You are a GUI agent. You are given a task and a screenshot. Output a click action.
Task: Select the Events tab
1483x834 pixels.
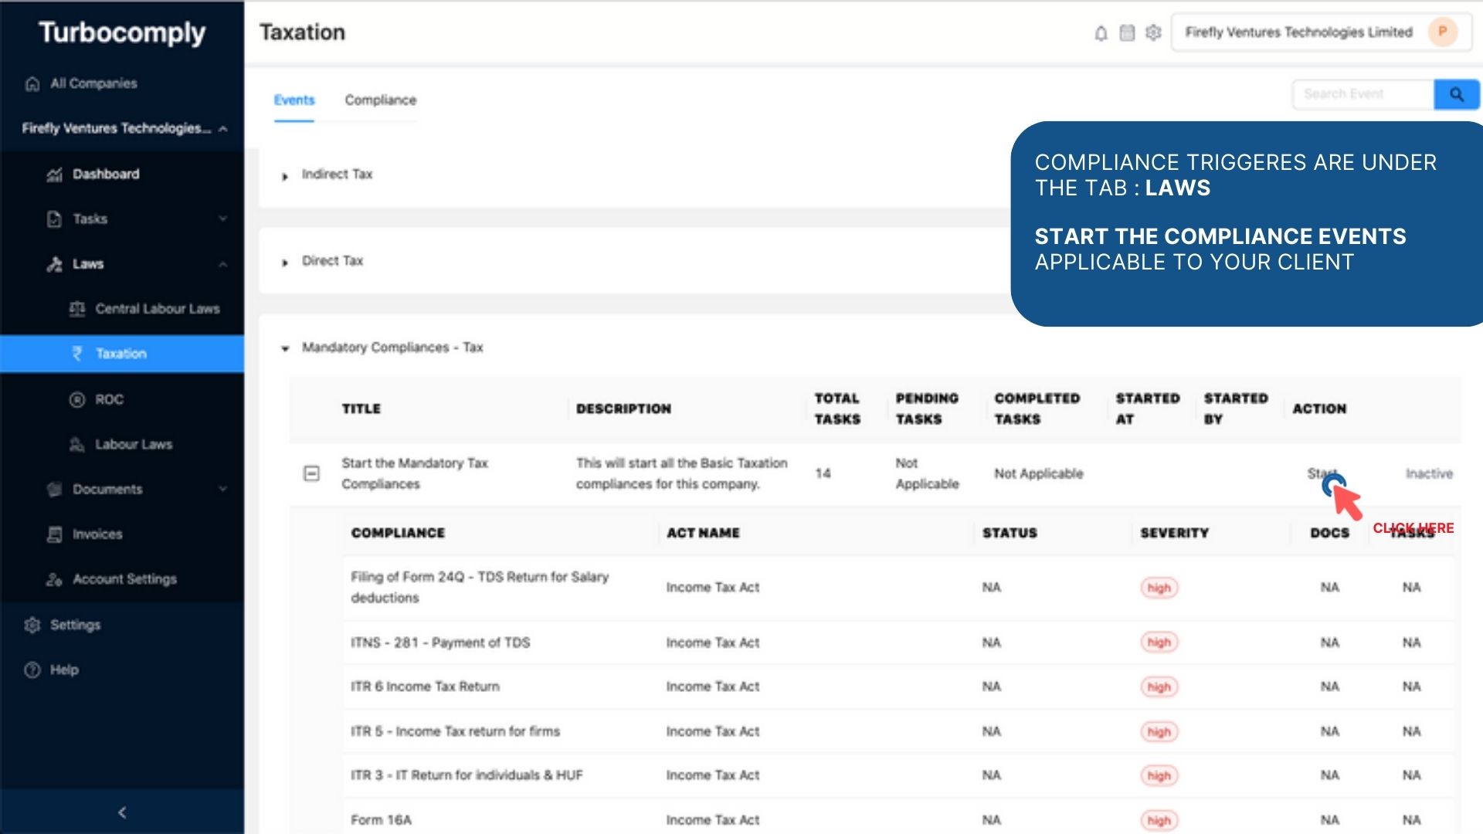tap(294, 100)
